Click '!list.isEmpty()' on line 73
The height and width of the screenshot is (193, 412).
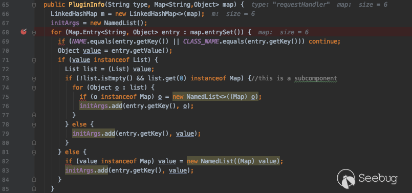coord(106,78)
